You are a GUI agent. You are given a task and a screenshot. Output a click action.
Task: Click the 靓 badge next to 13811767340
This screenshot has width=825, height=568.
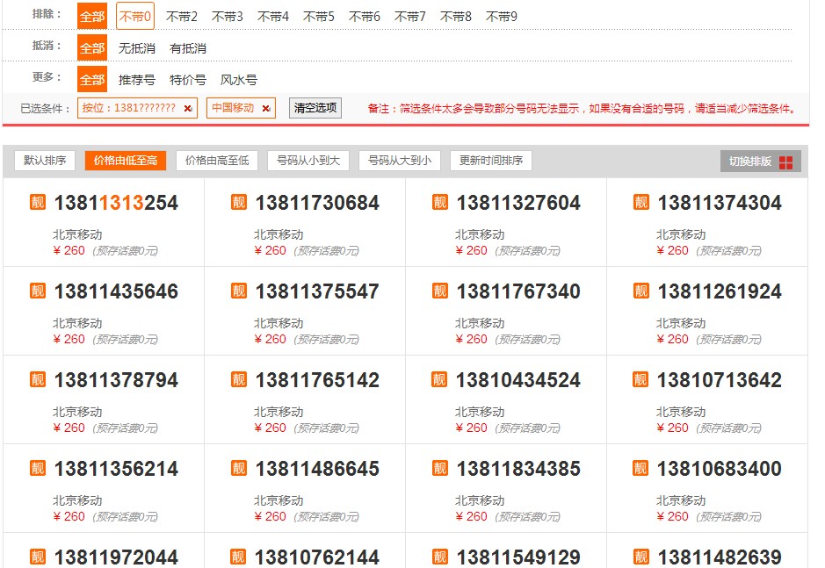[440, 291]
